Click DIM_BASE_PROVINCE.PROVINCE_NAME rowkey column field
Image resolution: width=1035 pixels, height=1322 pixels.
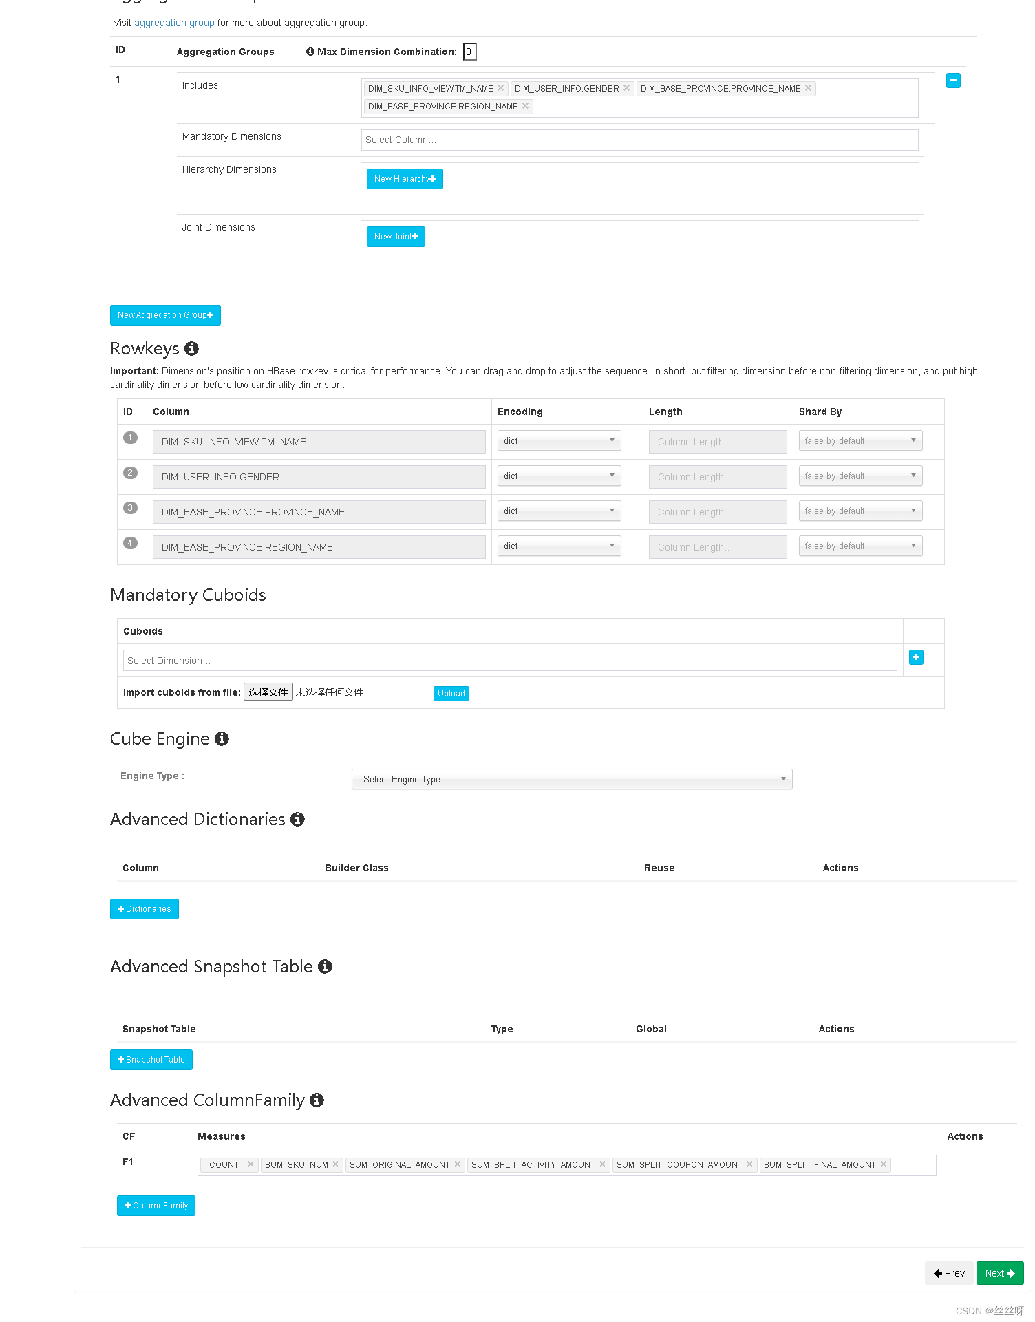[319, 512]
